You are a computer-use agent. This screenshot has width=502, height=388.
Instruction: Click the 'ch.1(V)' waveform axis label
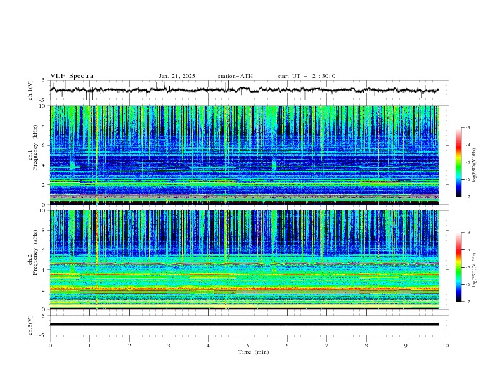(x=30, y=90)
